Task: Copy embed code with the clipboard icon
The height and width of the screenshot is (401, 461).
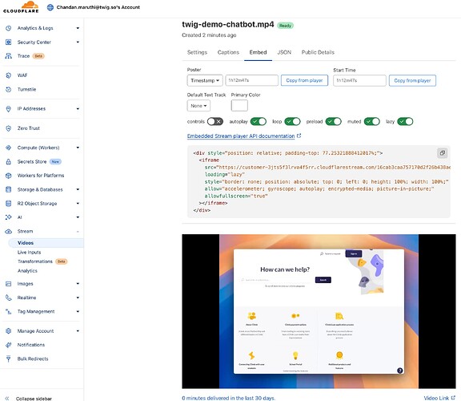Action: click(x=442, y=153)
